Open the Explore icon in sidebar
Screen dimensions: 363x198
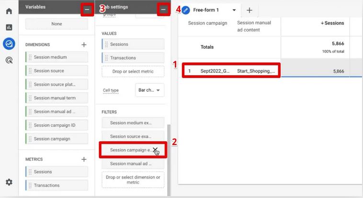(9, 44)
